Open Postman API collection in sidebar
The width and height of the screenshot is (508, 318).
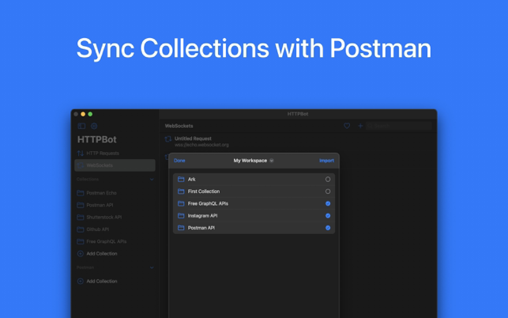point(100,205)
